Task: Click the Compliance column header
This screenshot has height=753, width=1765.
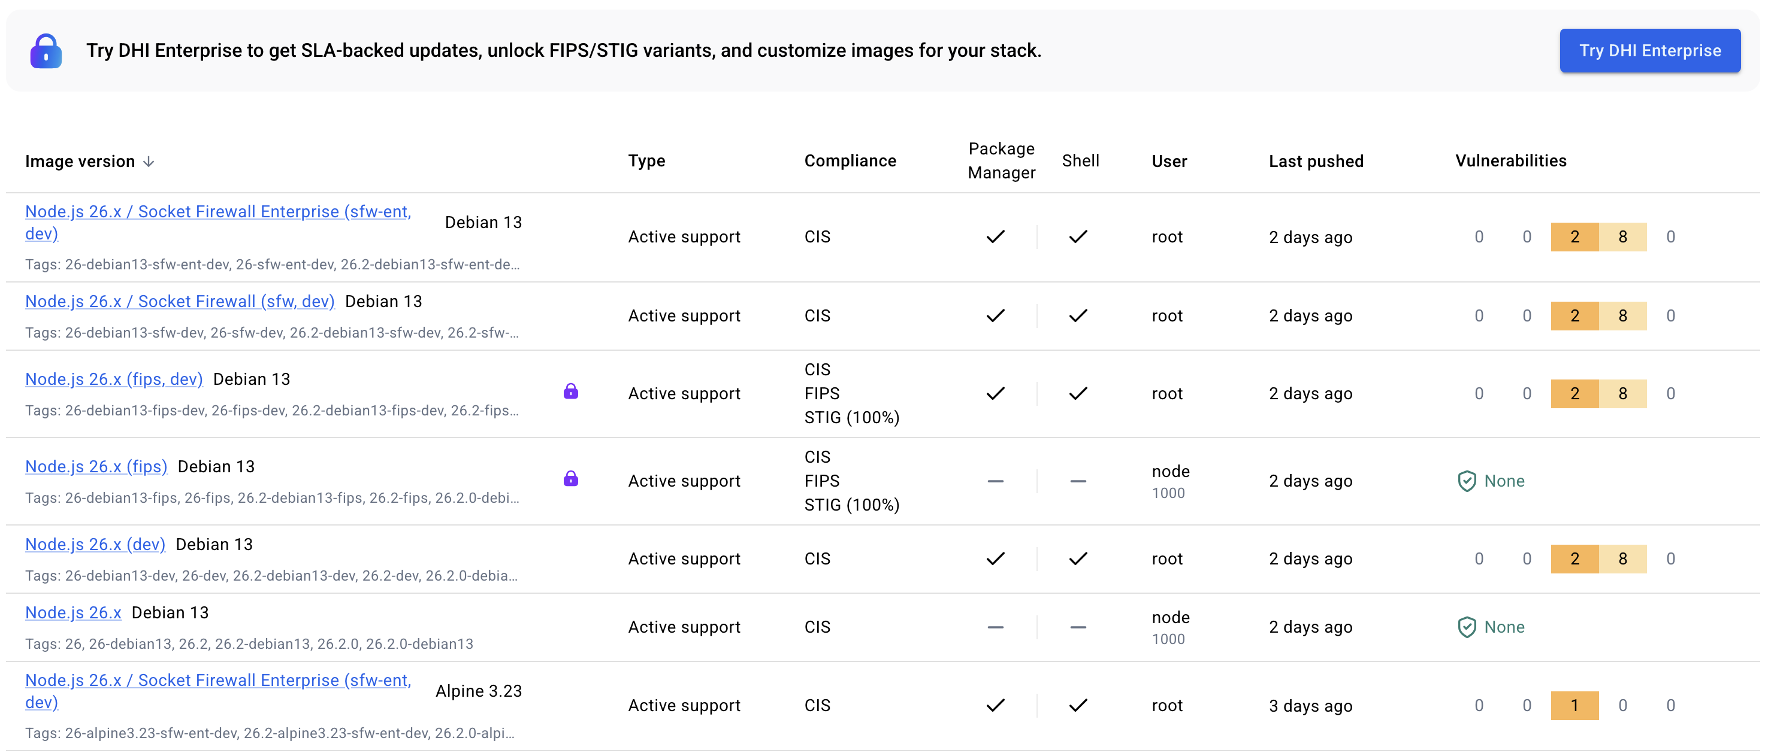Action: [850, 161]
